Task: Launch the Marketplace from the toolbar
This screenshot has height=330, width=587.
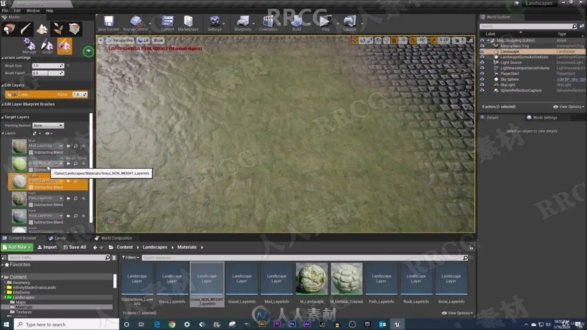Action: click(188, 24)
